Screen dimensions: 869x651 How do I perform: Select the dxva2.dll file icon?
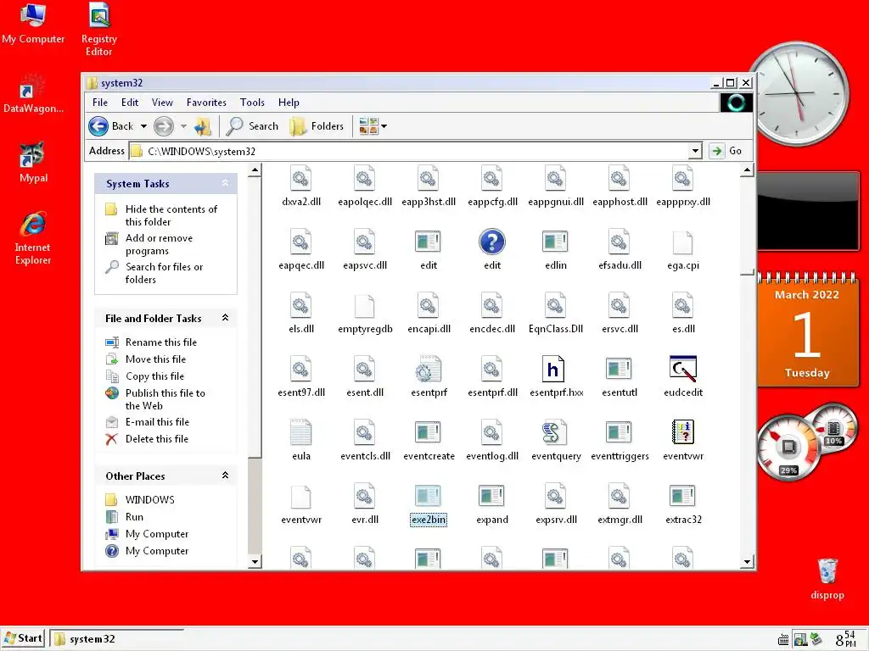pyautogui.click(x=301, y=178)
